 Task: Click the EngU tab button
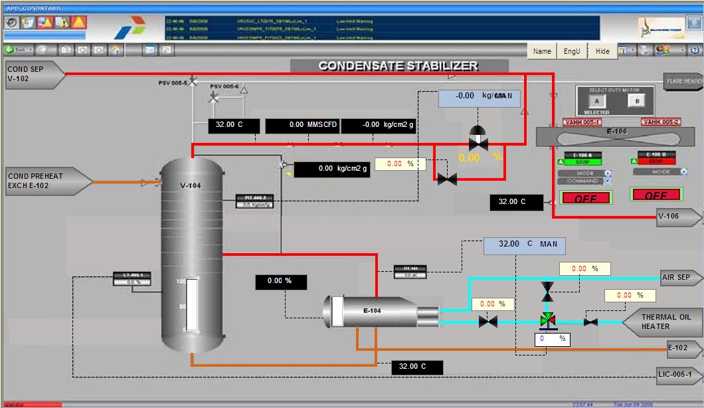(572, 51)
